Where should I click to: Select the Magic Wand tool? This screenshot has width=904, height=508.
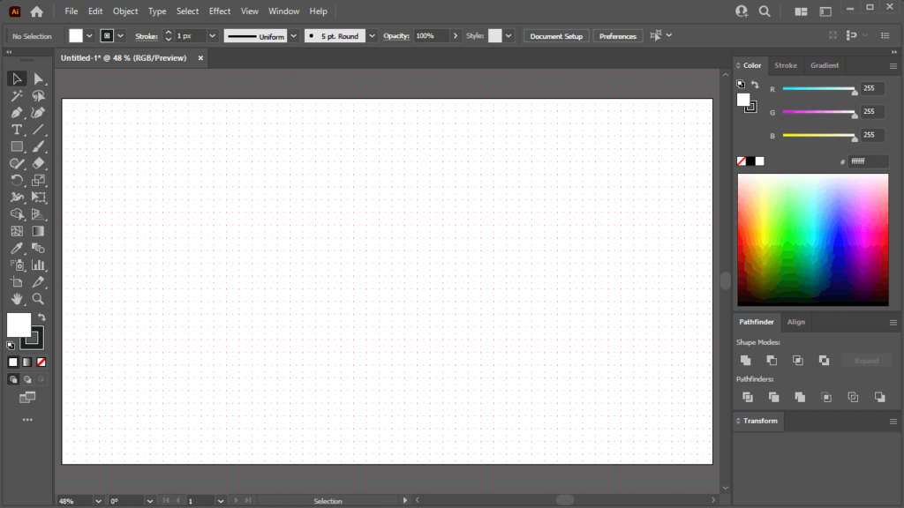[17, 95]
